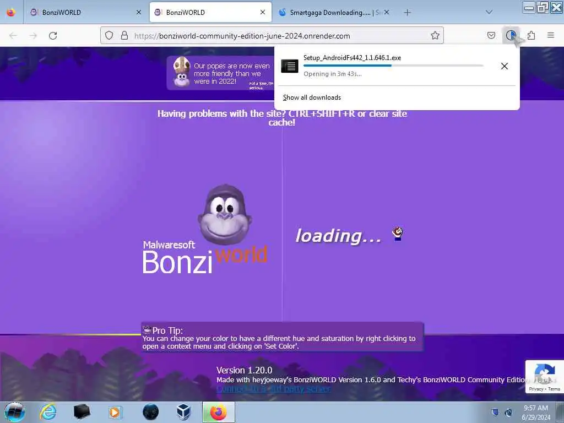Open the taskbar clock showing 9:57 AM
The width and height of the screenshot is (564, 423).
pyautogui.click(x=535, y=412)
